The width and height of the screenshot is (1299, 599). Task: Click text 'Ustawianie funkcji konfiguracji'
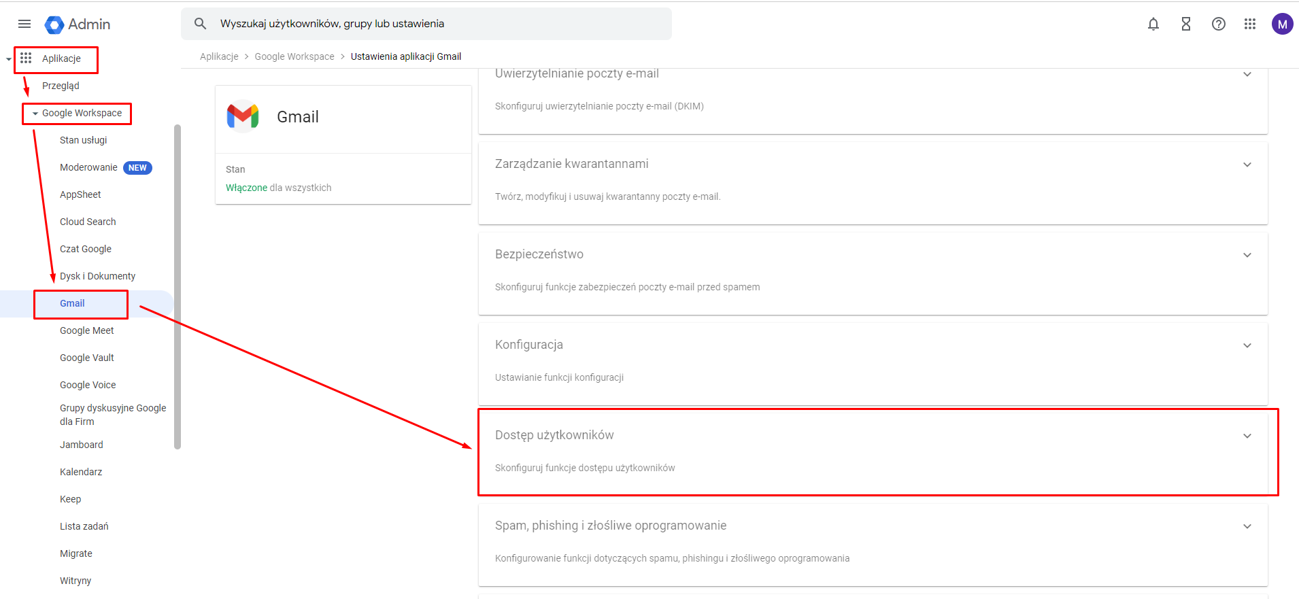coord(559,377)
